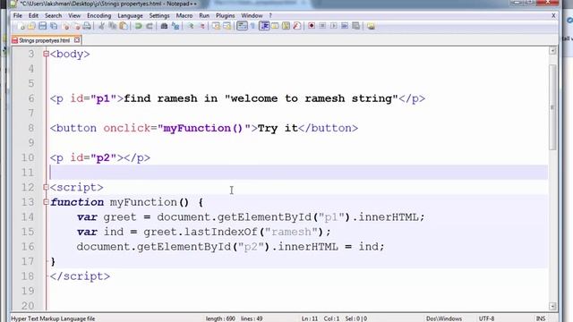Open the Settings menu

coord(159,16)
